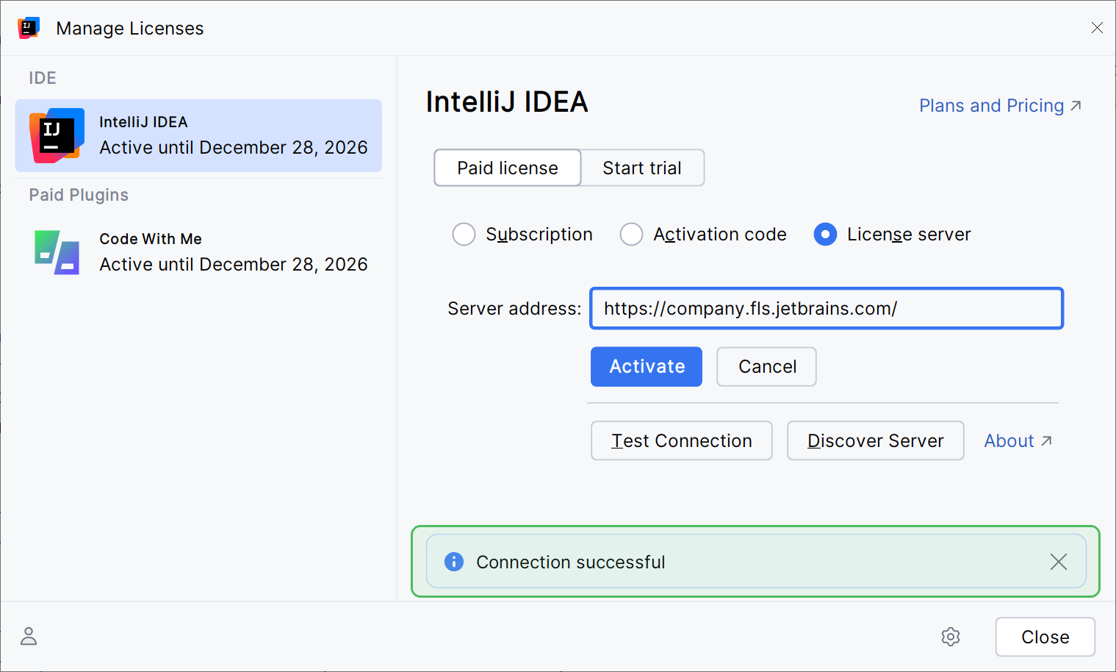1116x672 pixels.
Task: Click the Code With Me plugin icon
Action: (x=57, y=252)
